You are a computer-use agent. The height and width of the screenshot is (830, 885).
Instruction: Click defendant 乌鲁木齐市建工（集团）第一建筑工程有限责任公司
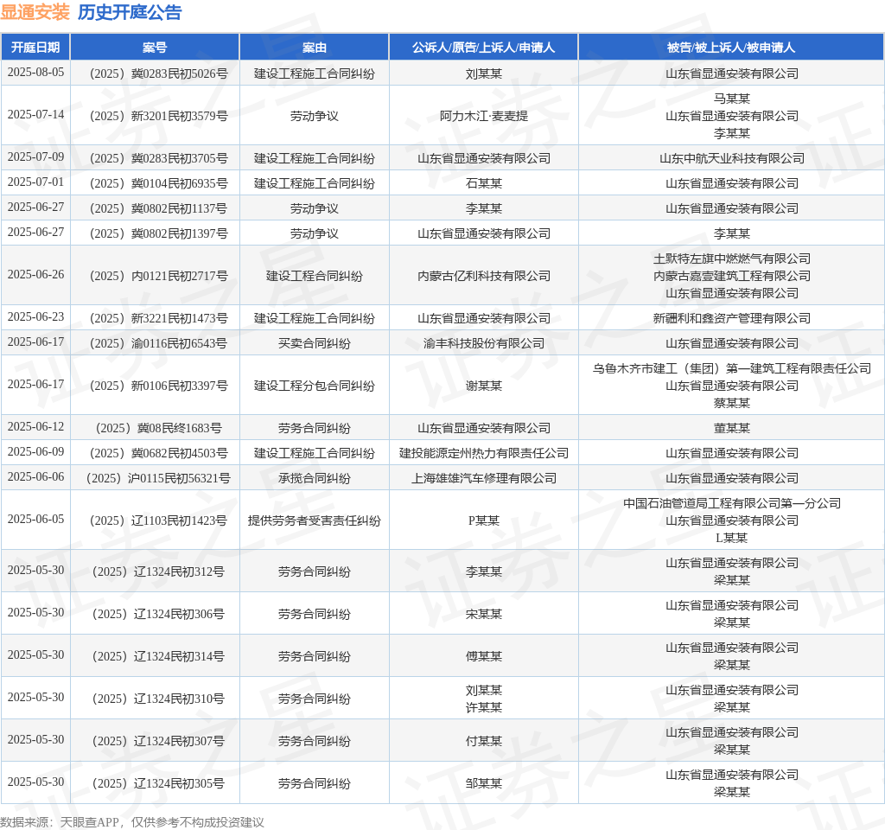click(731, 368)
